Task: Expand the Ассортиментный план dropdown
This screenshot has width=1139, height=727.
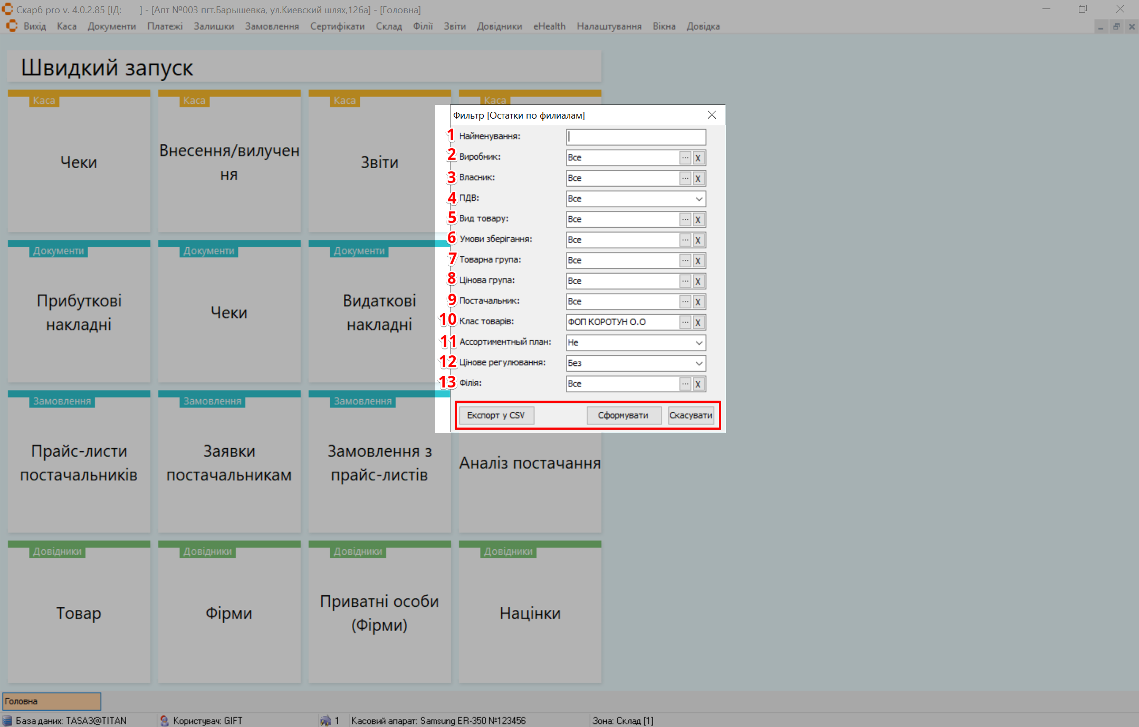Action: [698, 343]
